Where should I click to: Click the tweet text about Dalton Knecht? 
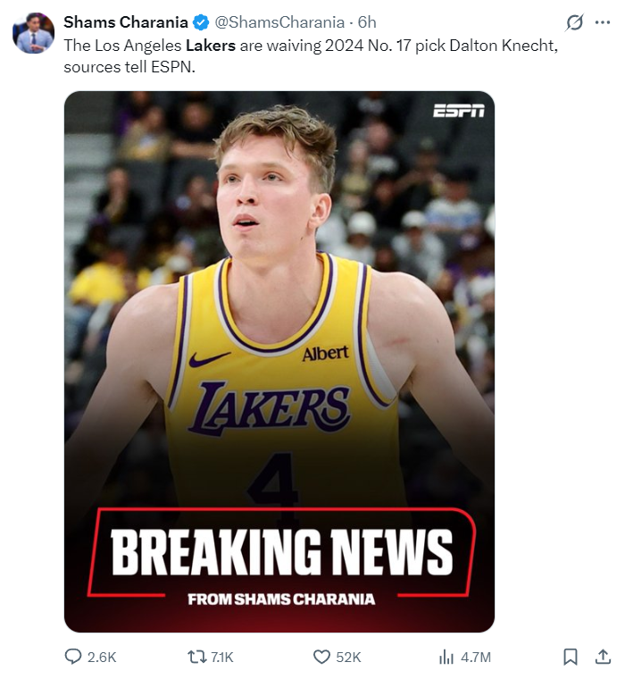point(311,56)
